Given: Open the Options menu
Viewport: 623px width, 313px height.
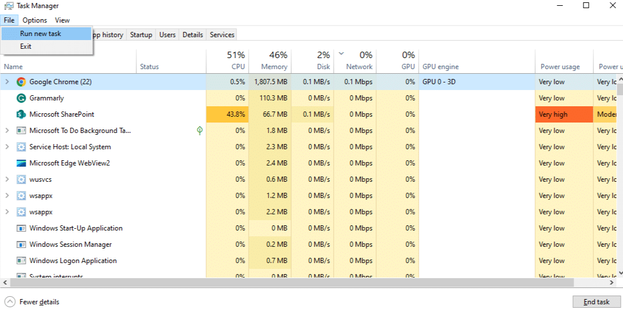Looking at the screenshot, I should [x=34, y=20].
